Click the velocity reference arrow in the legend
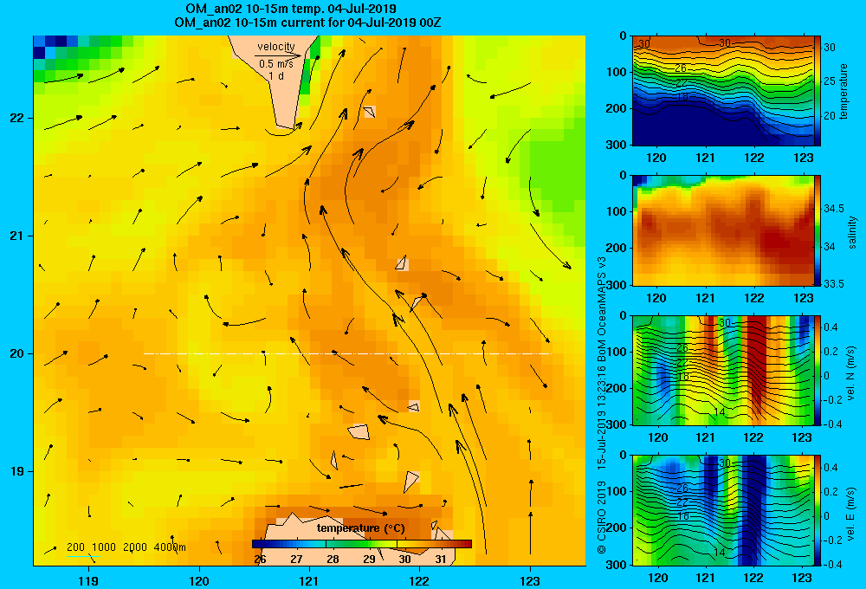 278,55
